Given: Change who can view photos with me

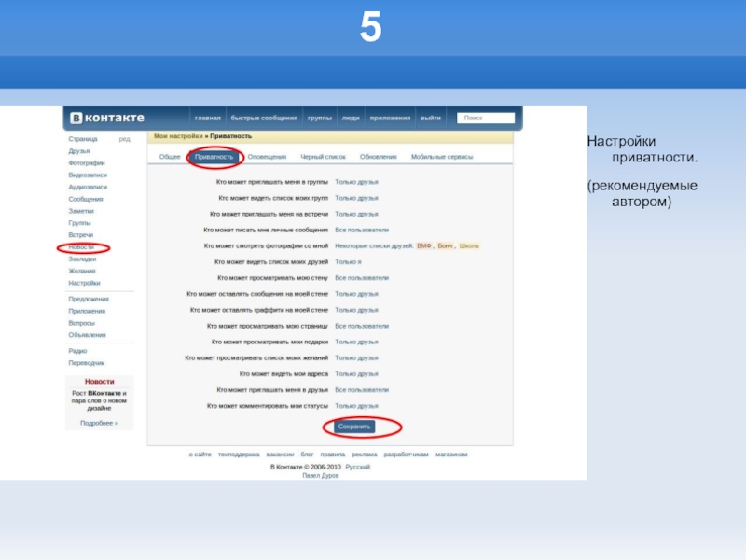Looking at the screenshot, I should pos(374,245).
